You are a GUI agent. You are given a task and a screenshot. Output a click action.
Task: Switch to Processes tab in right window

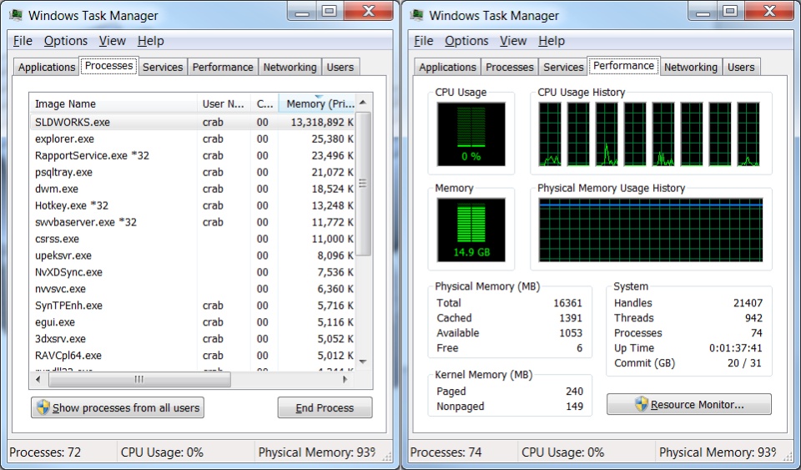tap(510, 67)
